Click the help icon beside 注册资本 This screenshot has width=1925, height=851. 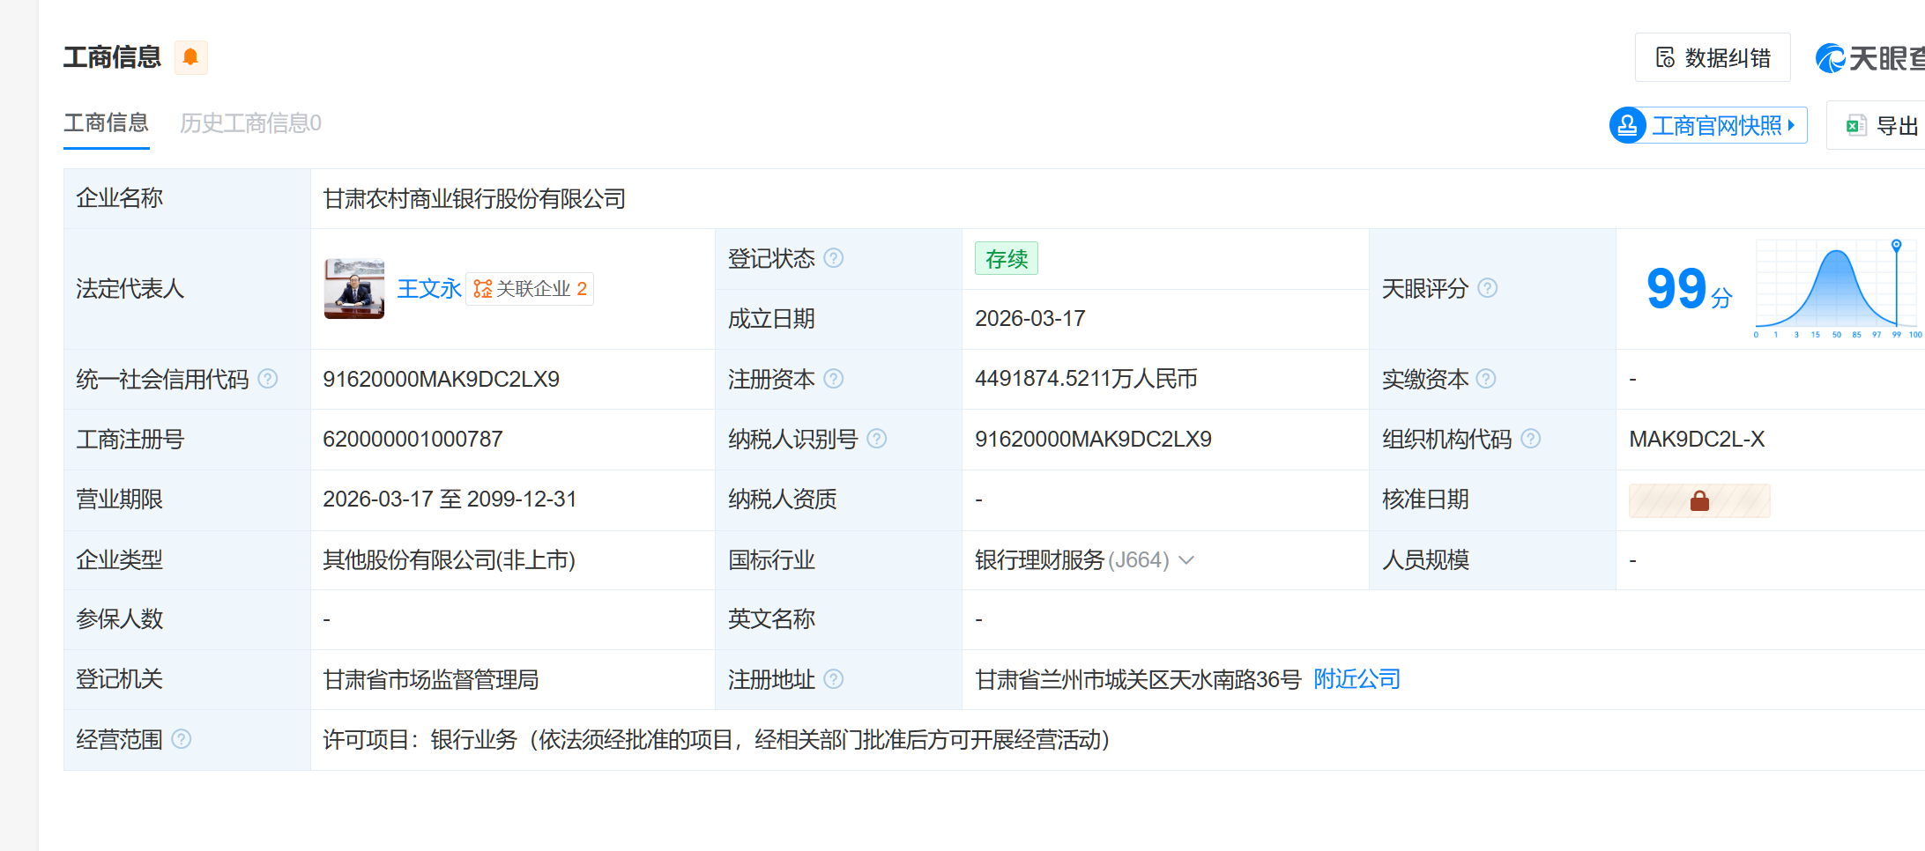834,379
